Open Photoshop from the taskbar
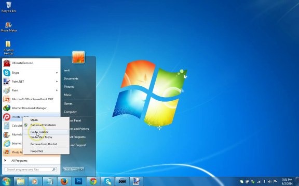299x186 pixels. [x=78, y=182]
